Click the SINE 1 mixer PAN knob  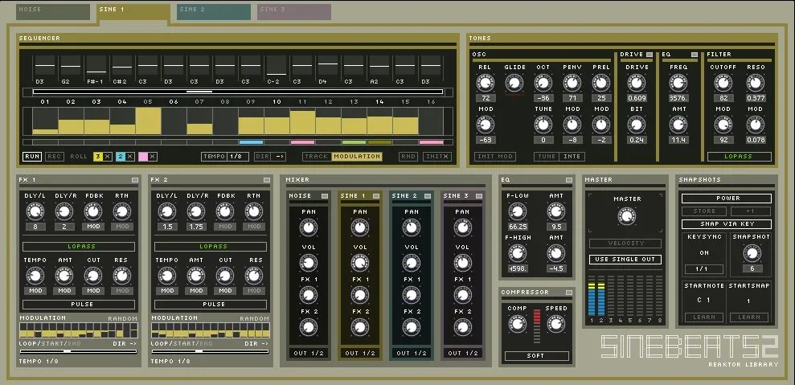click(360, 228)
